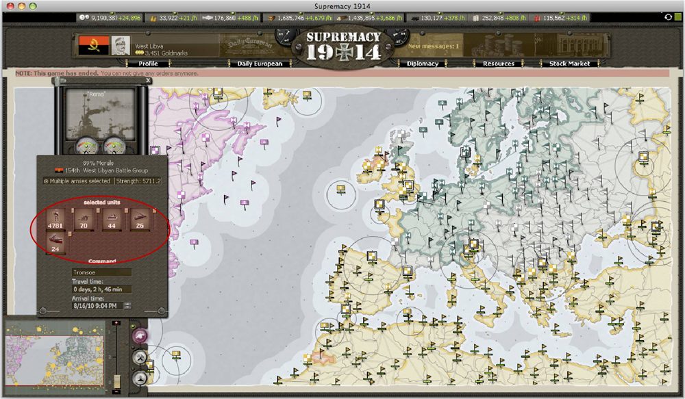Click the 154th West Libyan Battle Group name
Viewport: 685px width, 399px height.
point(106,170)
